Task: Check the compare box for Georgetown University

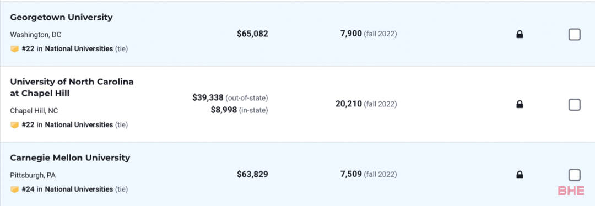Action: click(x=574, y=35)
